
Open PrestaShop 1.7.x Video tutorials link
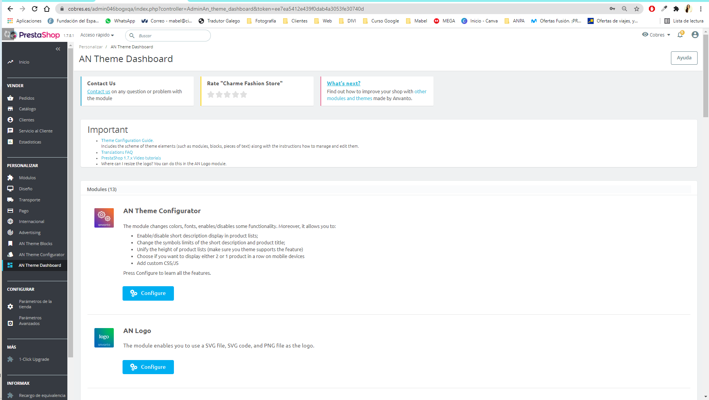click(x=131, y=158)
